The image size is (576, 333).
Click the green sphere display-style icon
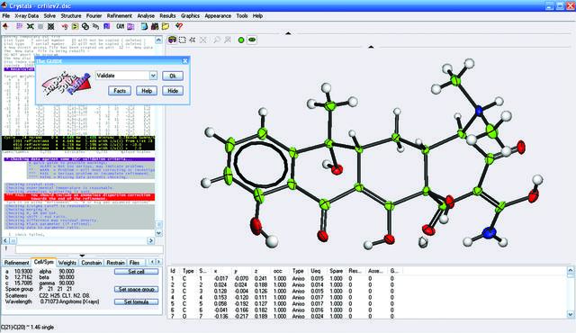(x=241, y=40)
